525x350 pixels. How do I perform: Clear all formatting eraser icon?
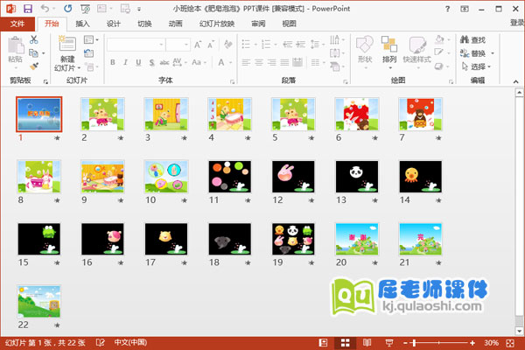point(228,45)
